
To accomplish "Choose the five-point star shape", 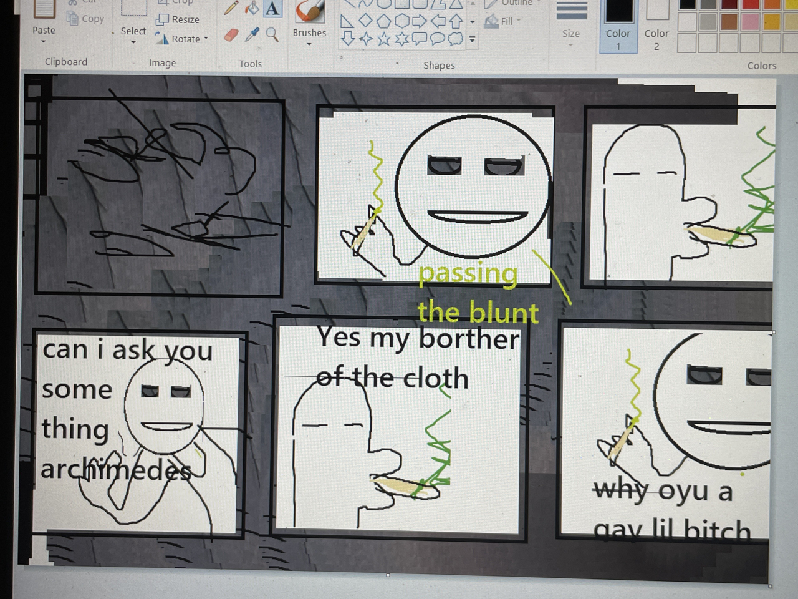I will pyautogui.click(x=384, y=40).
